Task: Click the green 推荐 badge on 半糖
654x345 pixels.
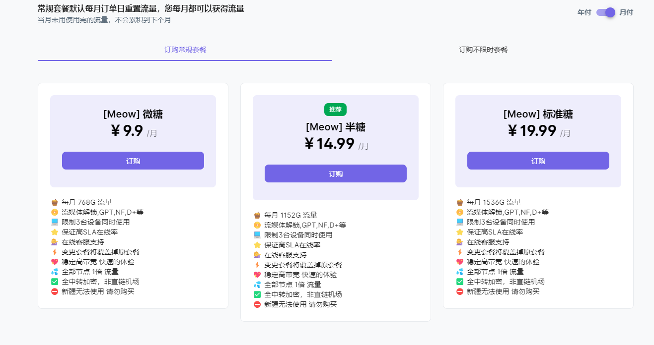Action: pyautogui.click(x=335, y=109)
